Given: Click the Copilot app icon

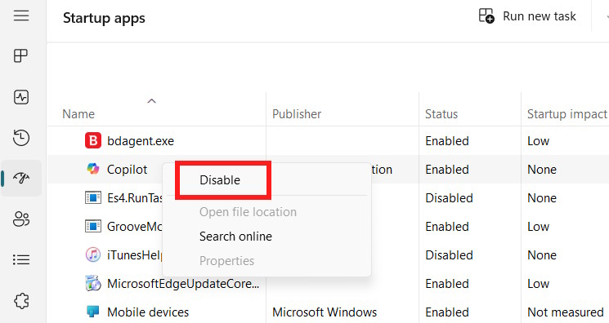Looking at the screenshot, I should (93, 169).
